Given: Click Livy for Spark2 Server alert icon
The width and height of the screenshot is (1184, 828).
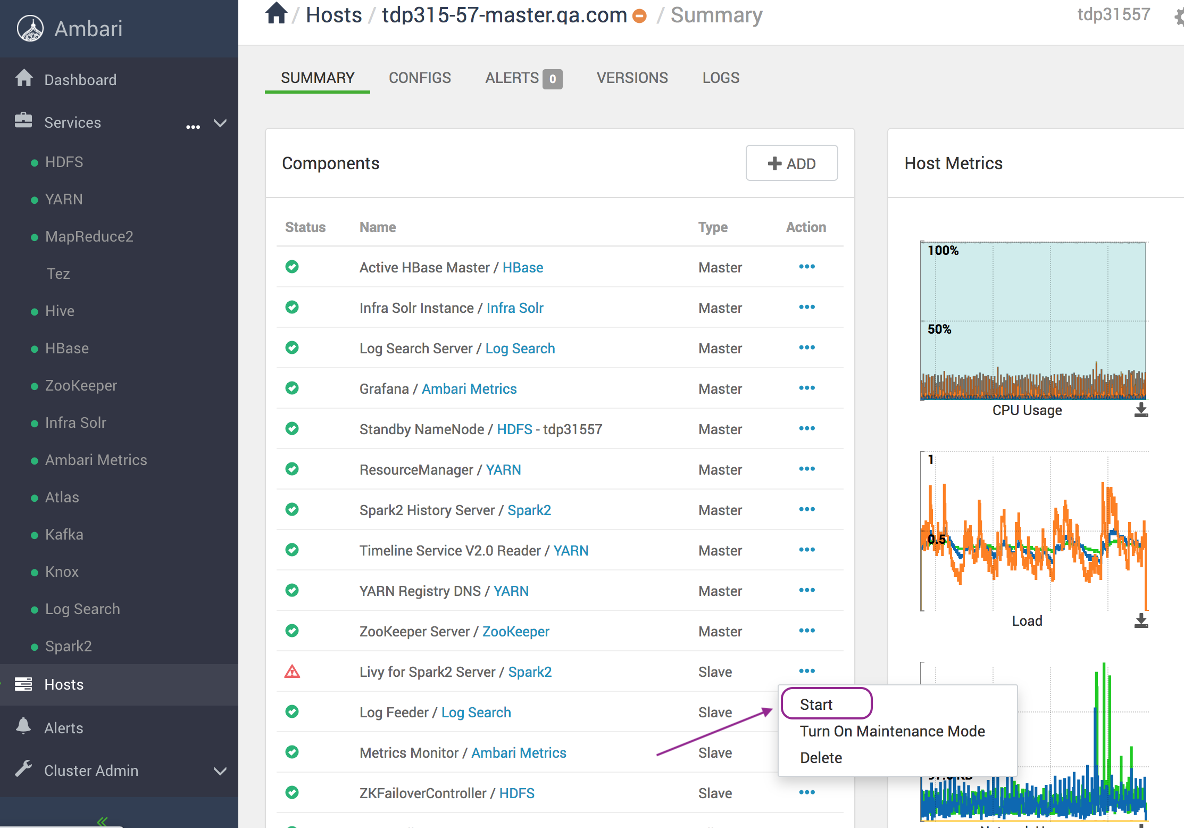Looking at the screenshot, I should pyautogui.click(x=292, y=672).
